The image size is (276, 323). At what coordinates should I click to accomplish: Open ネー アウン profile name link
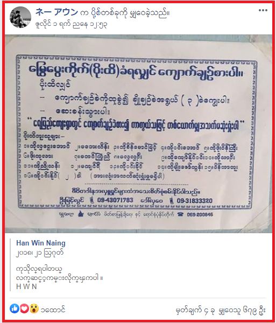click(56, 12)
